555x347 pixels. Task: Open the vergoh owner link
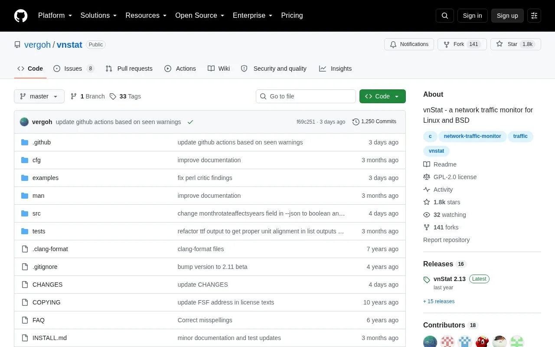[x=37, y=45]
